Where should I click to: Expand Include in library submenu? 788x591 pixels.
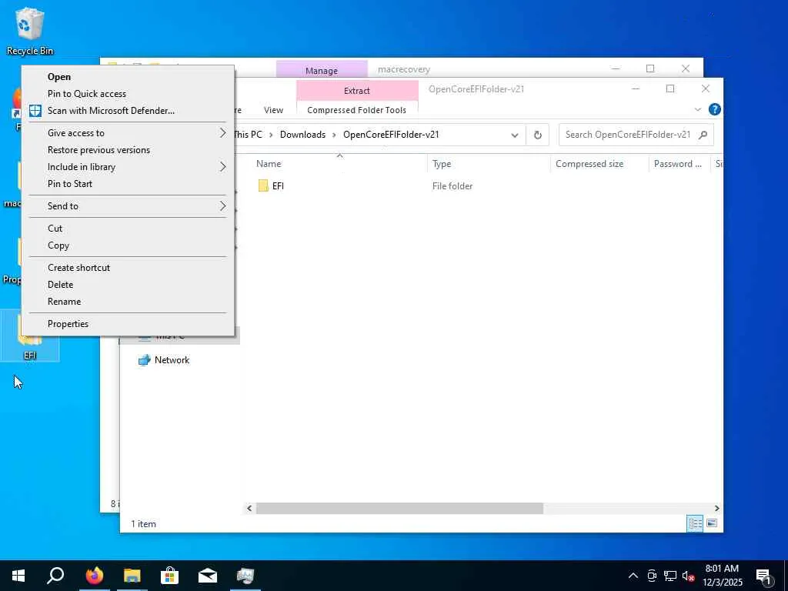[129, 167]
